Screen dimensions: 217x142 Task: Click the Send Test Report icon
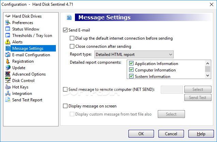tap(8, 100)
